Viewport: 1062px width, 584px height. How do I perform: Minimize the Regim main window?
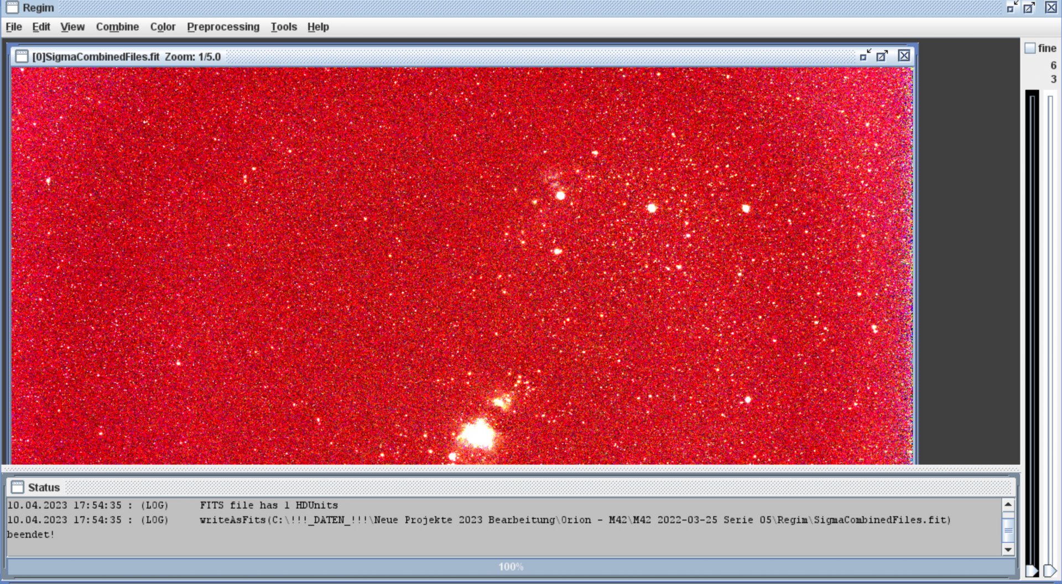(1012, 7)
